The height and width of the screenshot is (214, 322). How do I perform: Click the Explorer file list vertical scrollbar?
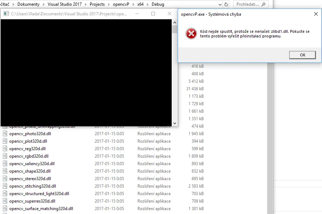coord(270,138)
